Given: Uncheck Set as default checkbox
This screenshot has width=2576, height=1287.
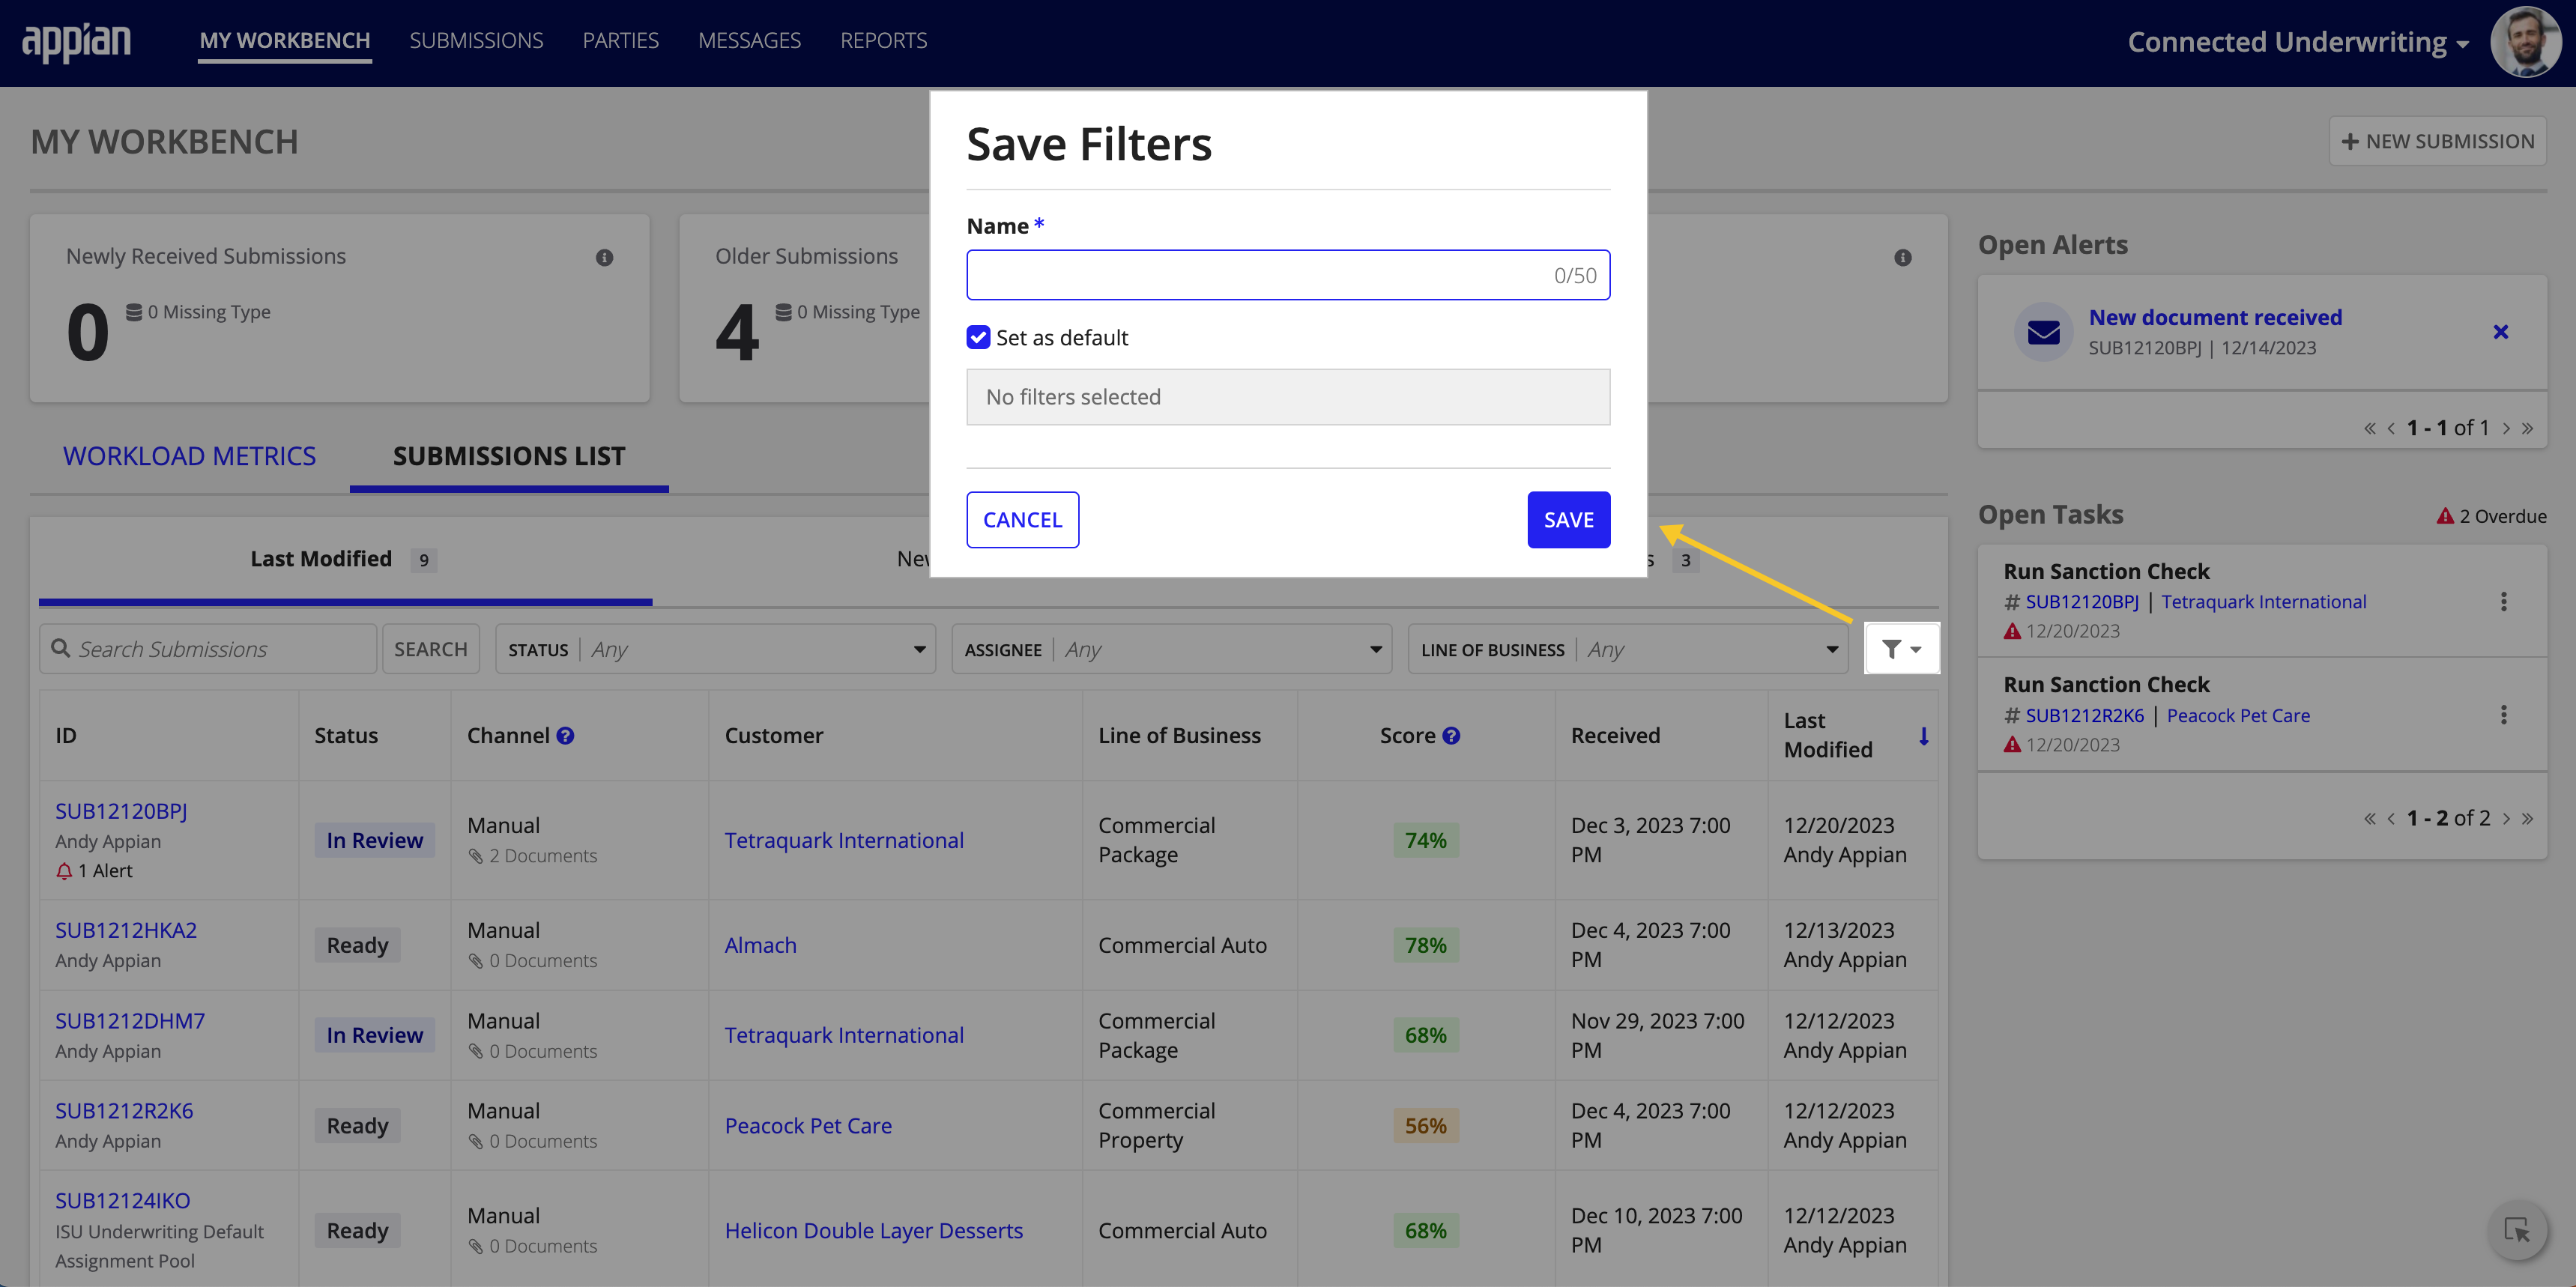Looking at the screenshot, I should coord(978,337).
